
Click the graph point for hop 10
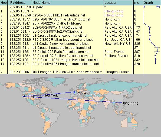tap(157, 48)
